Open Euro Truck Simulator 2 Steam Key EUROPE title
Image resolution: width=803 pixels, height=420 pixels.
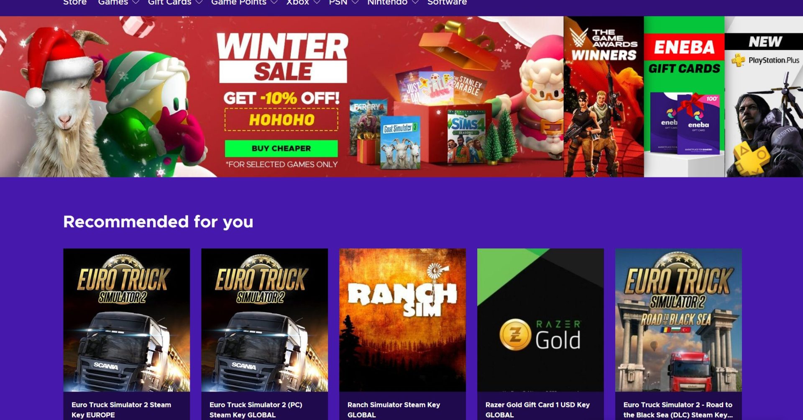point(121,410)
